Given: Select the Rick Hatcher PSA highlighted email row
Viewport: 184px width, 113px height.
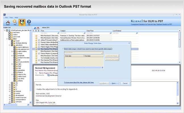Looking at the screenshot, I should pyautogui.click(x=85, y=49).
